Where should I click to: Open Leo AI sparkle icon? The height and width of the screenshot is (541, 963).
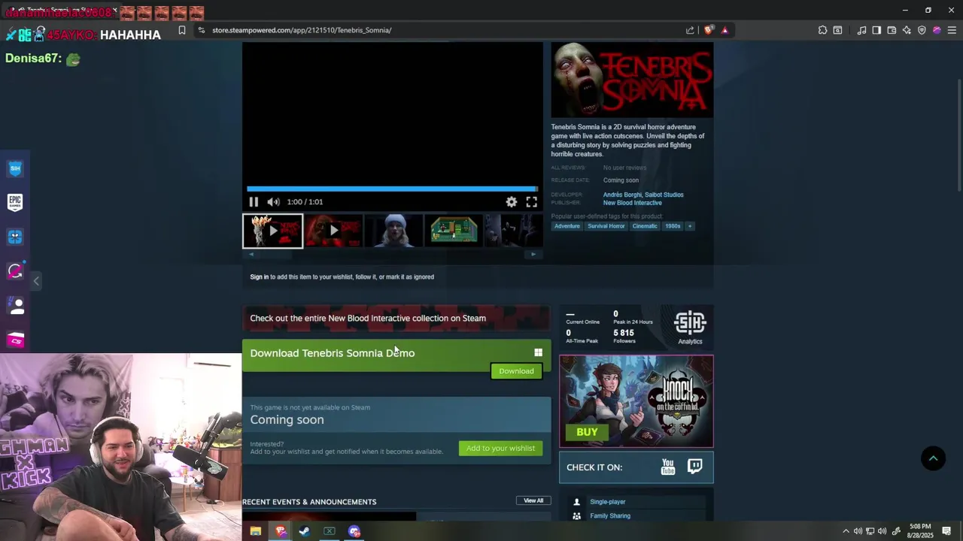907,30
